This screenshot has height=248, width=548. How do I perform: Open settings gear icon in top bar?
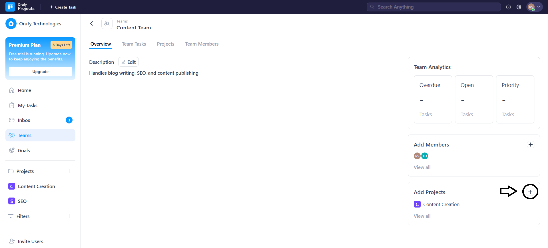click(519, 7)
